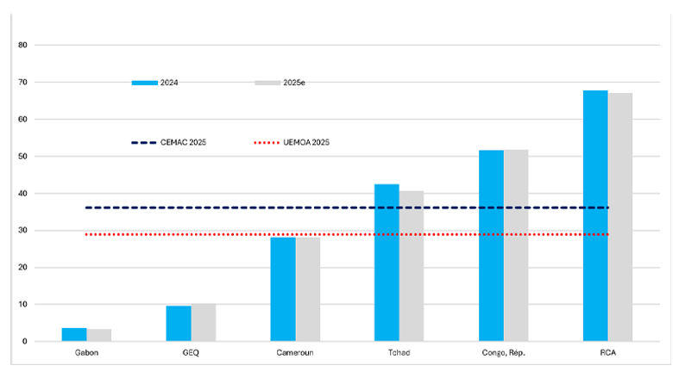The width and height of the screenshot is (673, 378).
Task: Click the Cameroun axis label
Action: (295, 353)
